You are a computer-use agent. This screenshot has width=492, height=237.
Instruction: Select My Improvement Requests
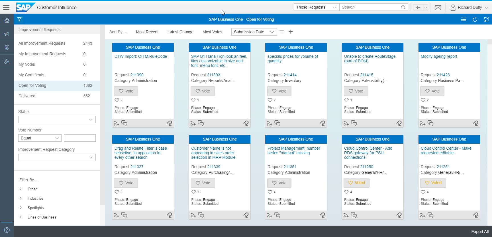[x=57, y=54]
